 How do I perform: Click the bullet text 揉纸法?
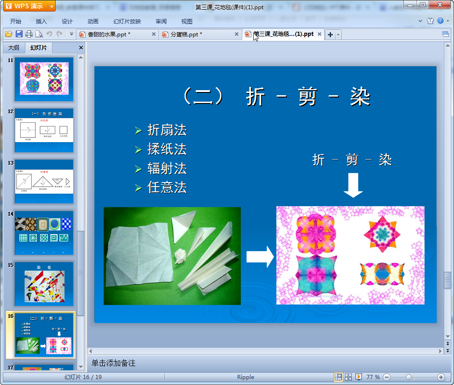coord(167,149)
